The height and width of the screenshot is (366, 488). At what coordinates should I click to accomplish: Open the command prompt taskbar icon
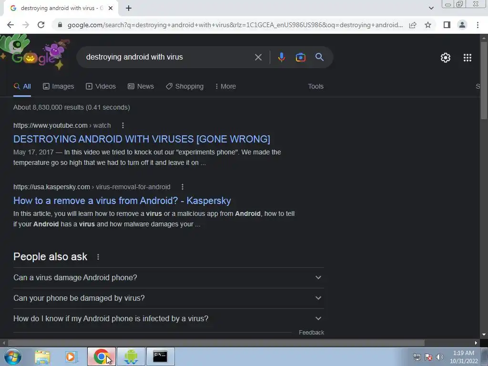160,356
